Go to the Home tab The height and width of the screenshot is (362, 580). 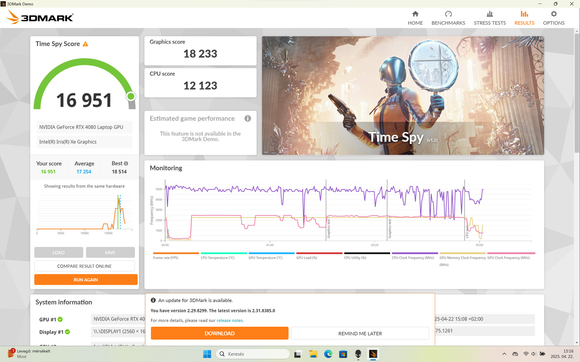pos(415,18)
